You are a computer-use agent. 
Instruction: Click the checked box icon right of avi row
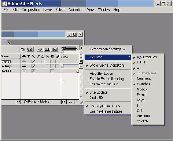point(81,62)
